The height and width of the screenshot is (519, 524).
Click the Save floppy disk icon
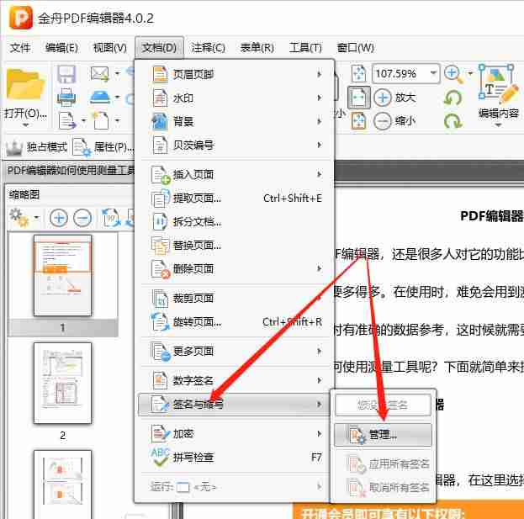point(66,74)
